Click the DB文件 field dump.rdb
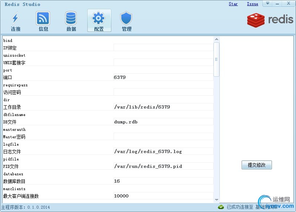 click(x=163, y=122)
